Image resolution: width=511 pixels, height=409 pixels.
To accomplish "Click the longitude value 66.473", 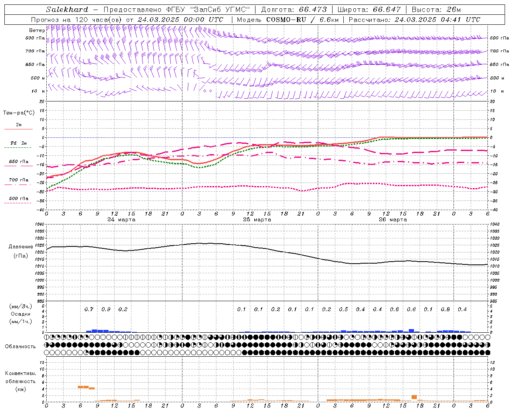I will point(313,10).
